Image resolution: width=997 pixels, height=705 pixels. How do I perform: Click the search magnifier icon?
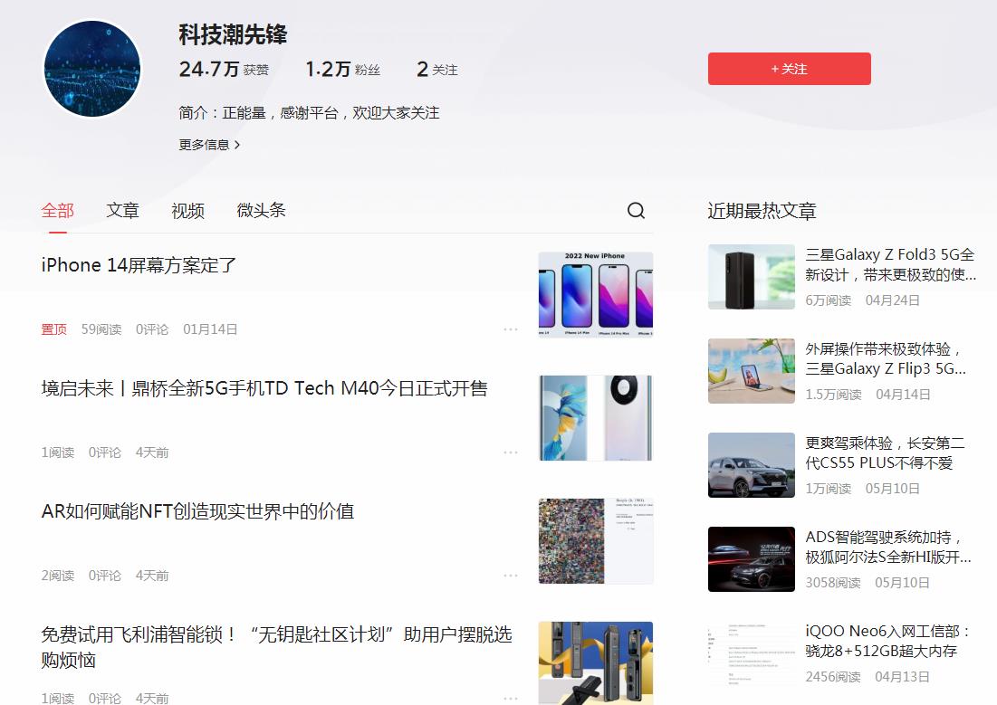(x=636, y=211)
